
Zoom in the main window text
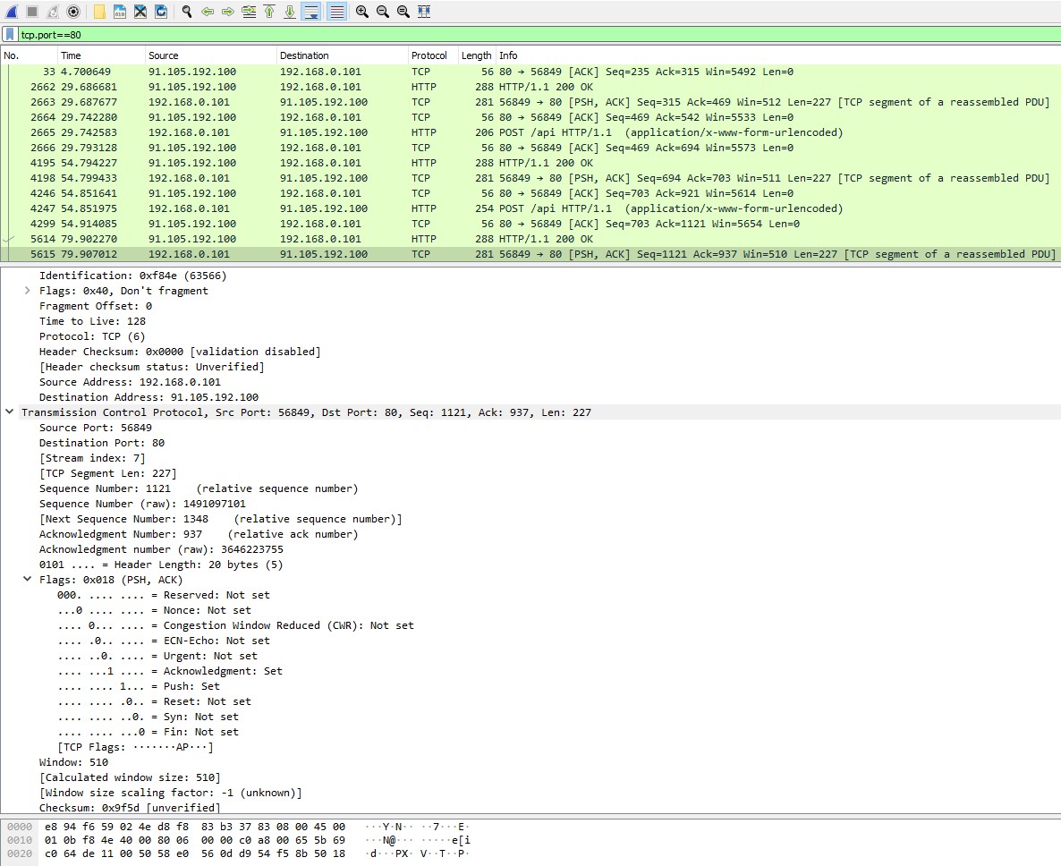point(362,12)
